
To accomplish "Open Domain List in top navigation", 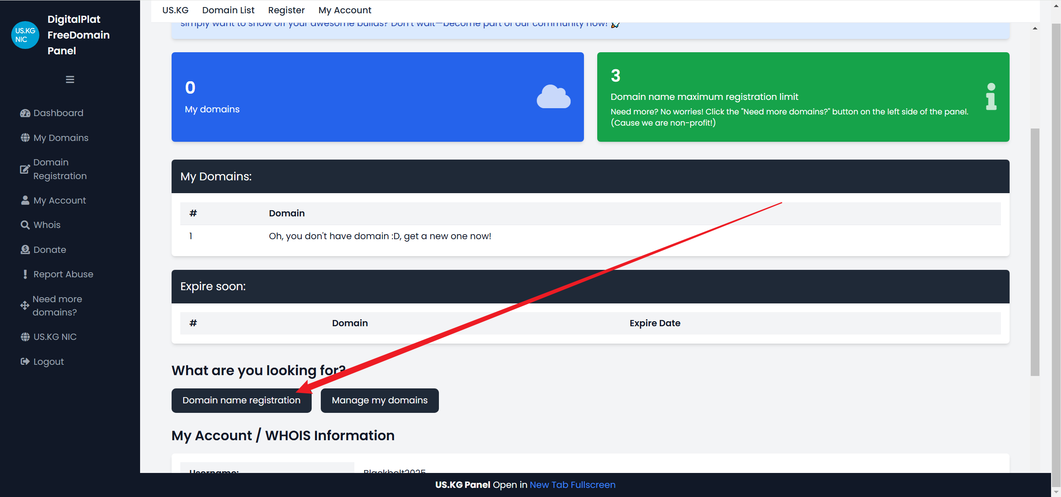I will (228, 10).
